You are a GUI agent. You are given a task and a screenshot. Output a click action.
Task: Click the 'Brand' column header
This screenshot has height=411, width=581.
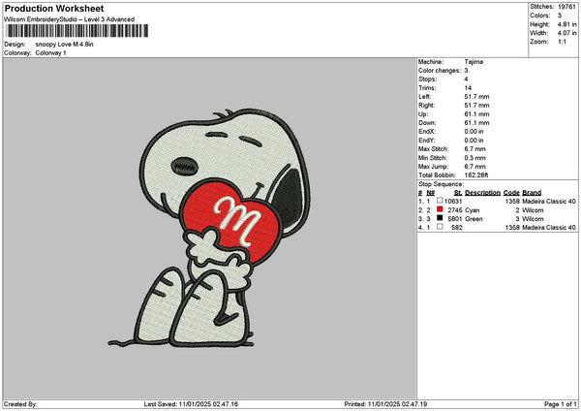click(532, 193)
